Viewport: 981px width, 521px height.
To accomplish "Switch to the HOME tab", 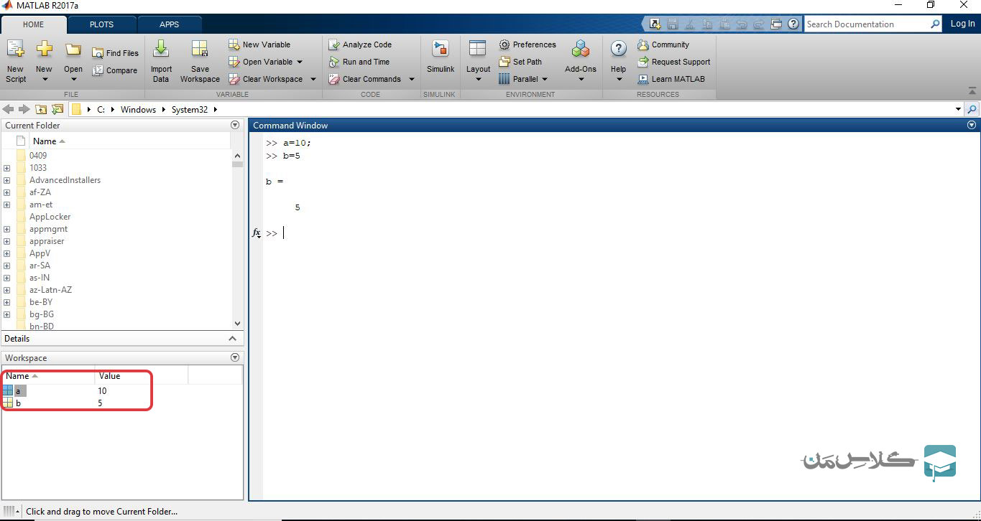I will 34,24.
